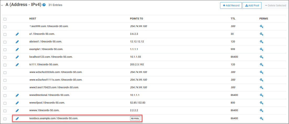Viewport: 289px width, 124px height.
Task: Click the RD POOL badge
Action: 135,119
